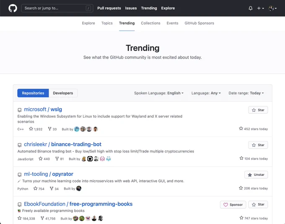Go to Explore in the top bar
This screenshot has width=285, height=224.
(168, 8)
